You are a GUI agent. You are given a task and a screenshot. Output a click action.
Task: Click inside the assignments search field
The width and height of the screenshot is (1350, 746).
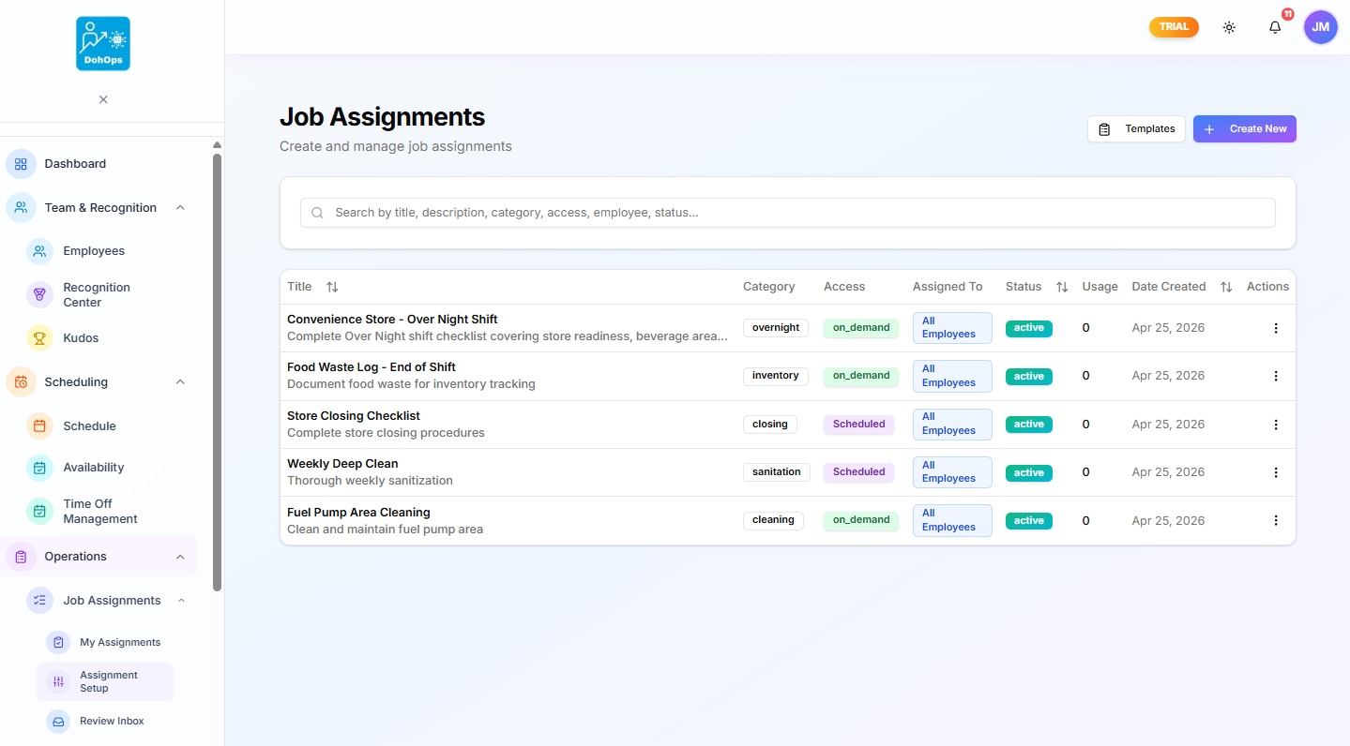787,213
